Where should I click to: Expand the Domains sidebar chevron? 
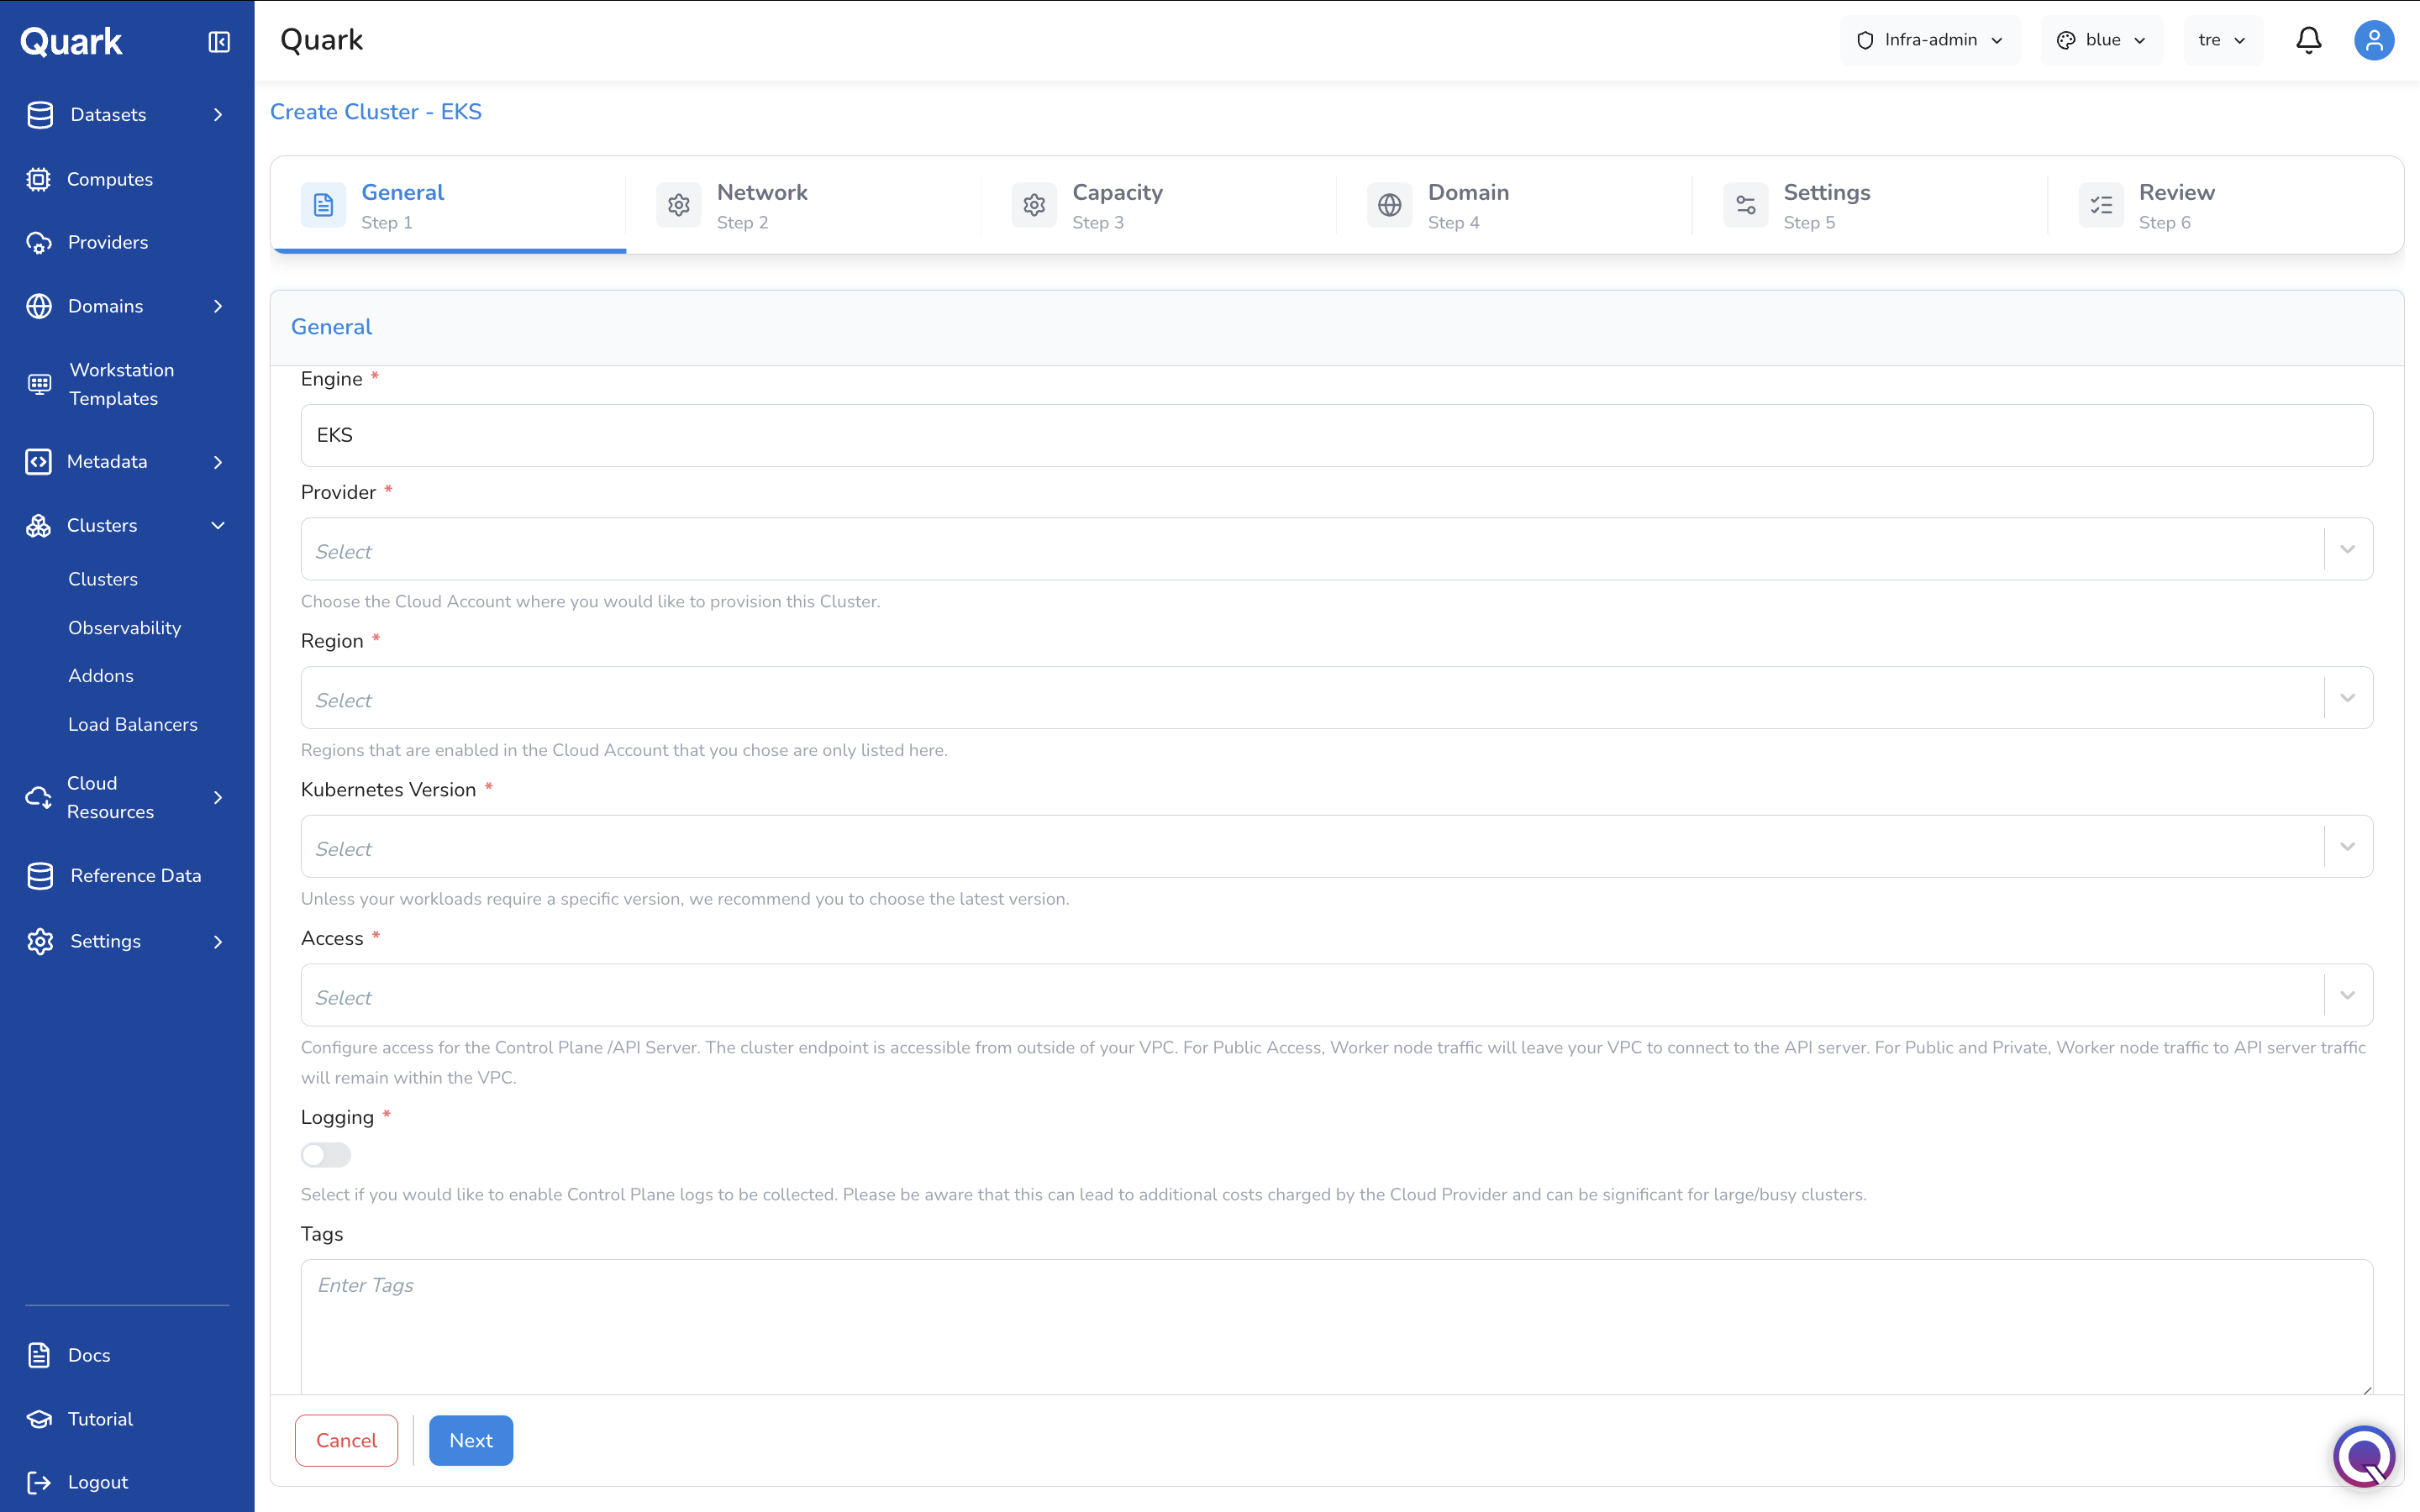(x=218, y=306)
